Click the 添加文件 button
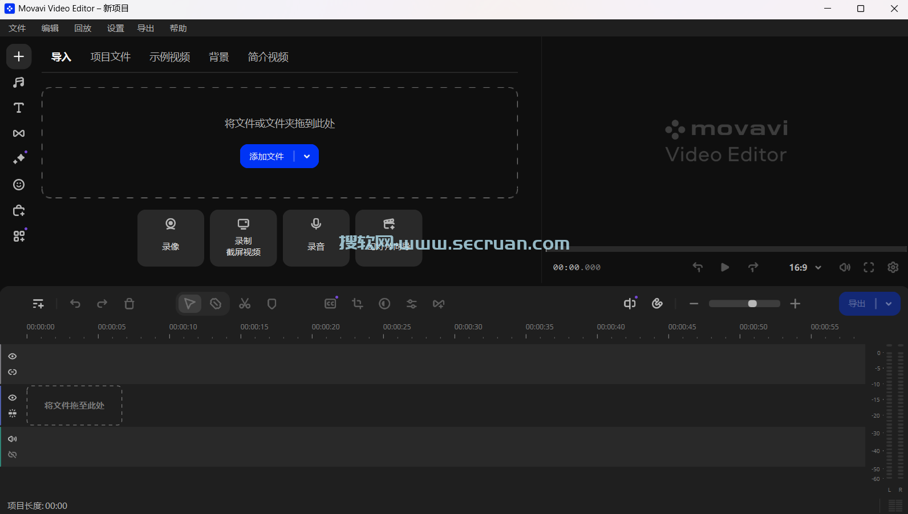This screenshot has width=908, height=514. 266,156
